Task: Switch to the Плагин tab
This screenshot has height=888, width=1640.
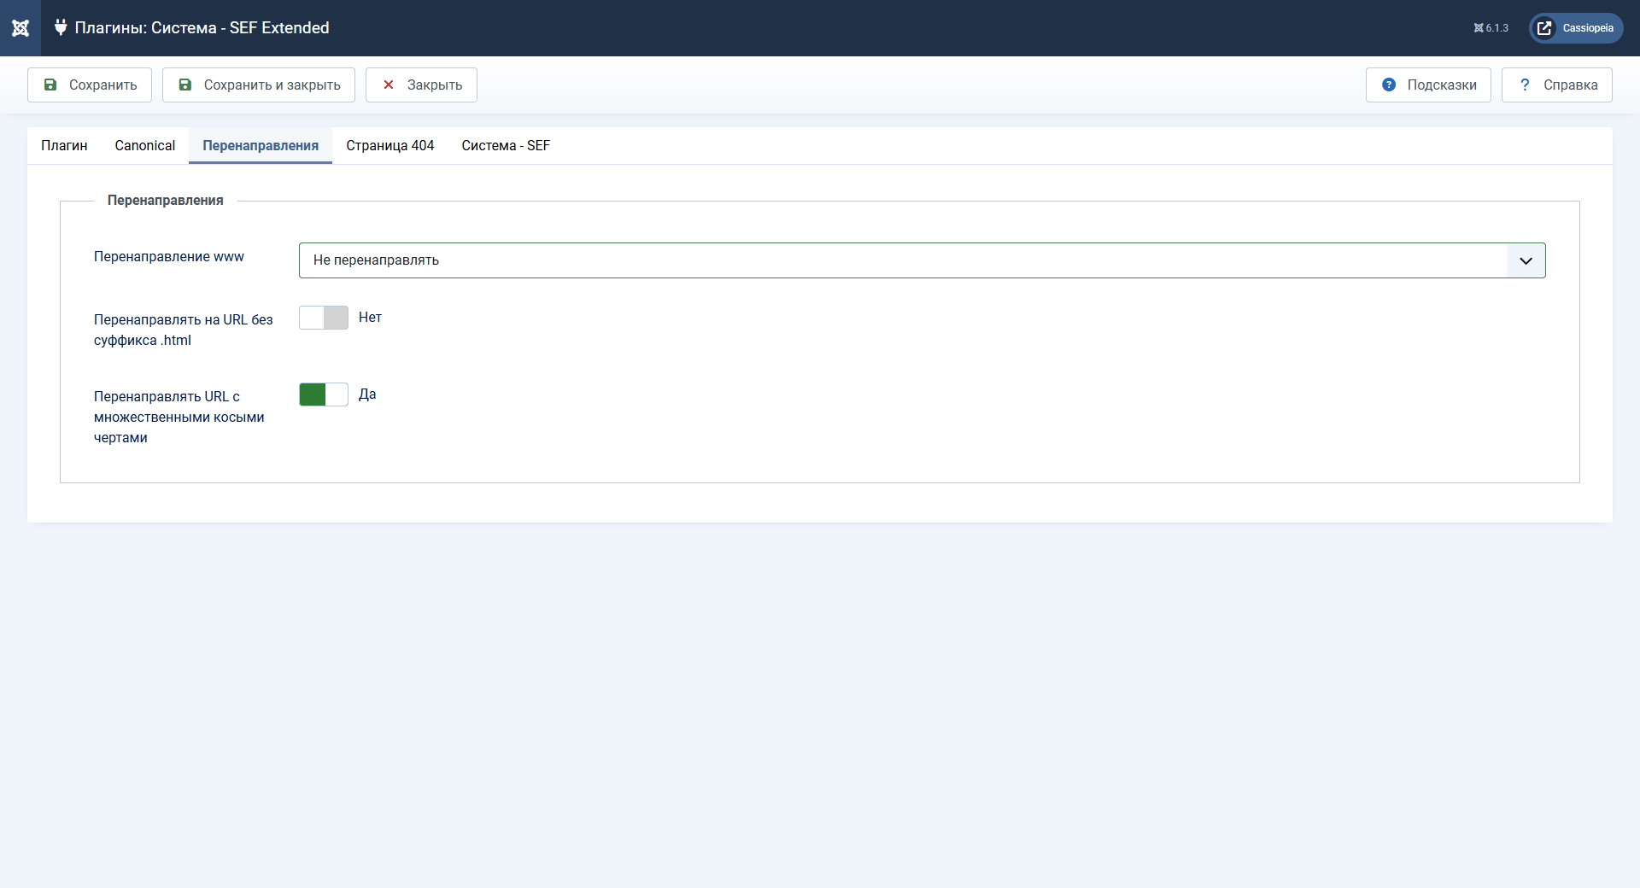Action: click(x=64, y=146)
